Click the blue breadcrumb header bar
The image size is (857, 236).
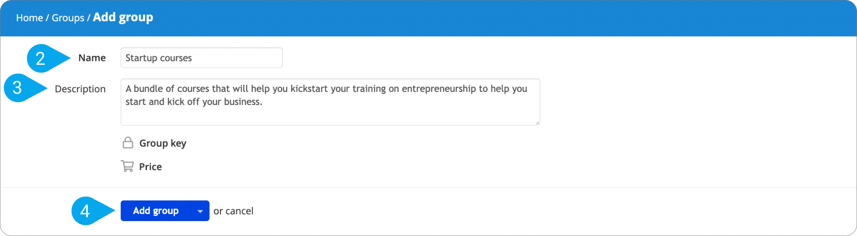[x=428, y=18]
